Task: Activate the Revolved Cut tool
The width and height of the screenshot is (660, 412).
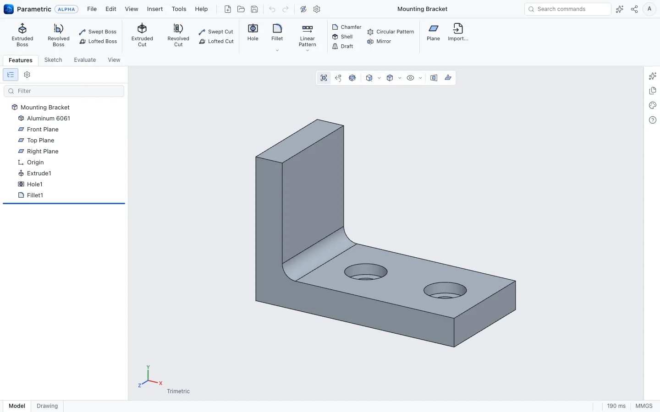Action: coord(178,35)
